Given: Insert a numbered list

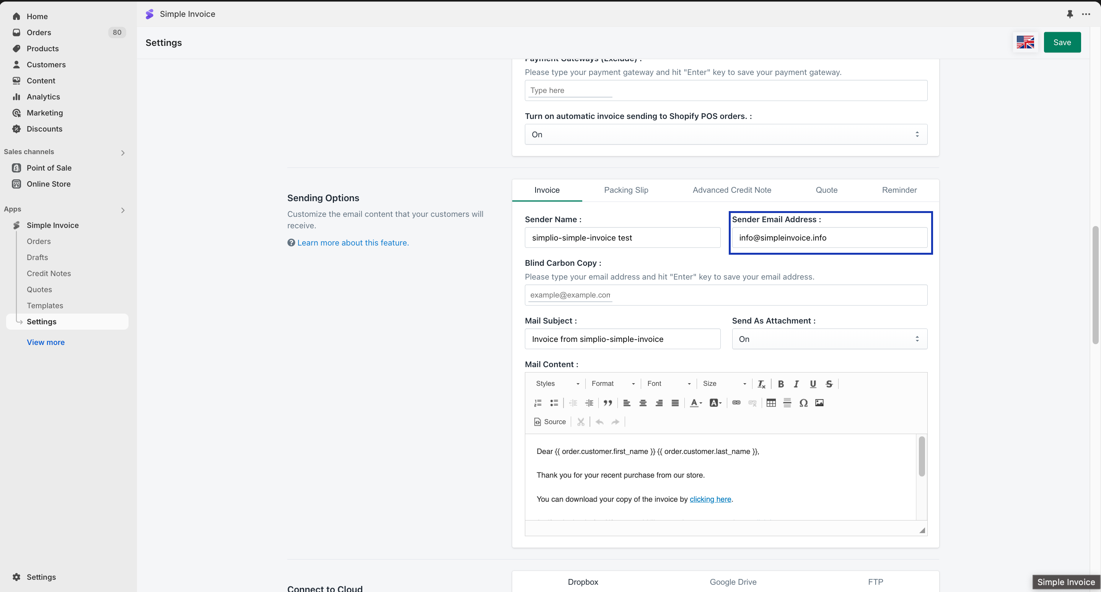Looking at the screenshot, I should coord(537,403).
